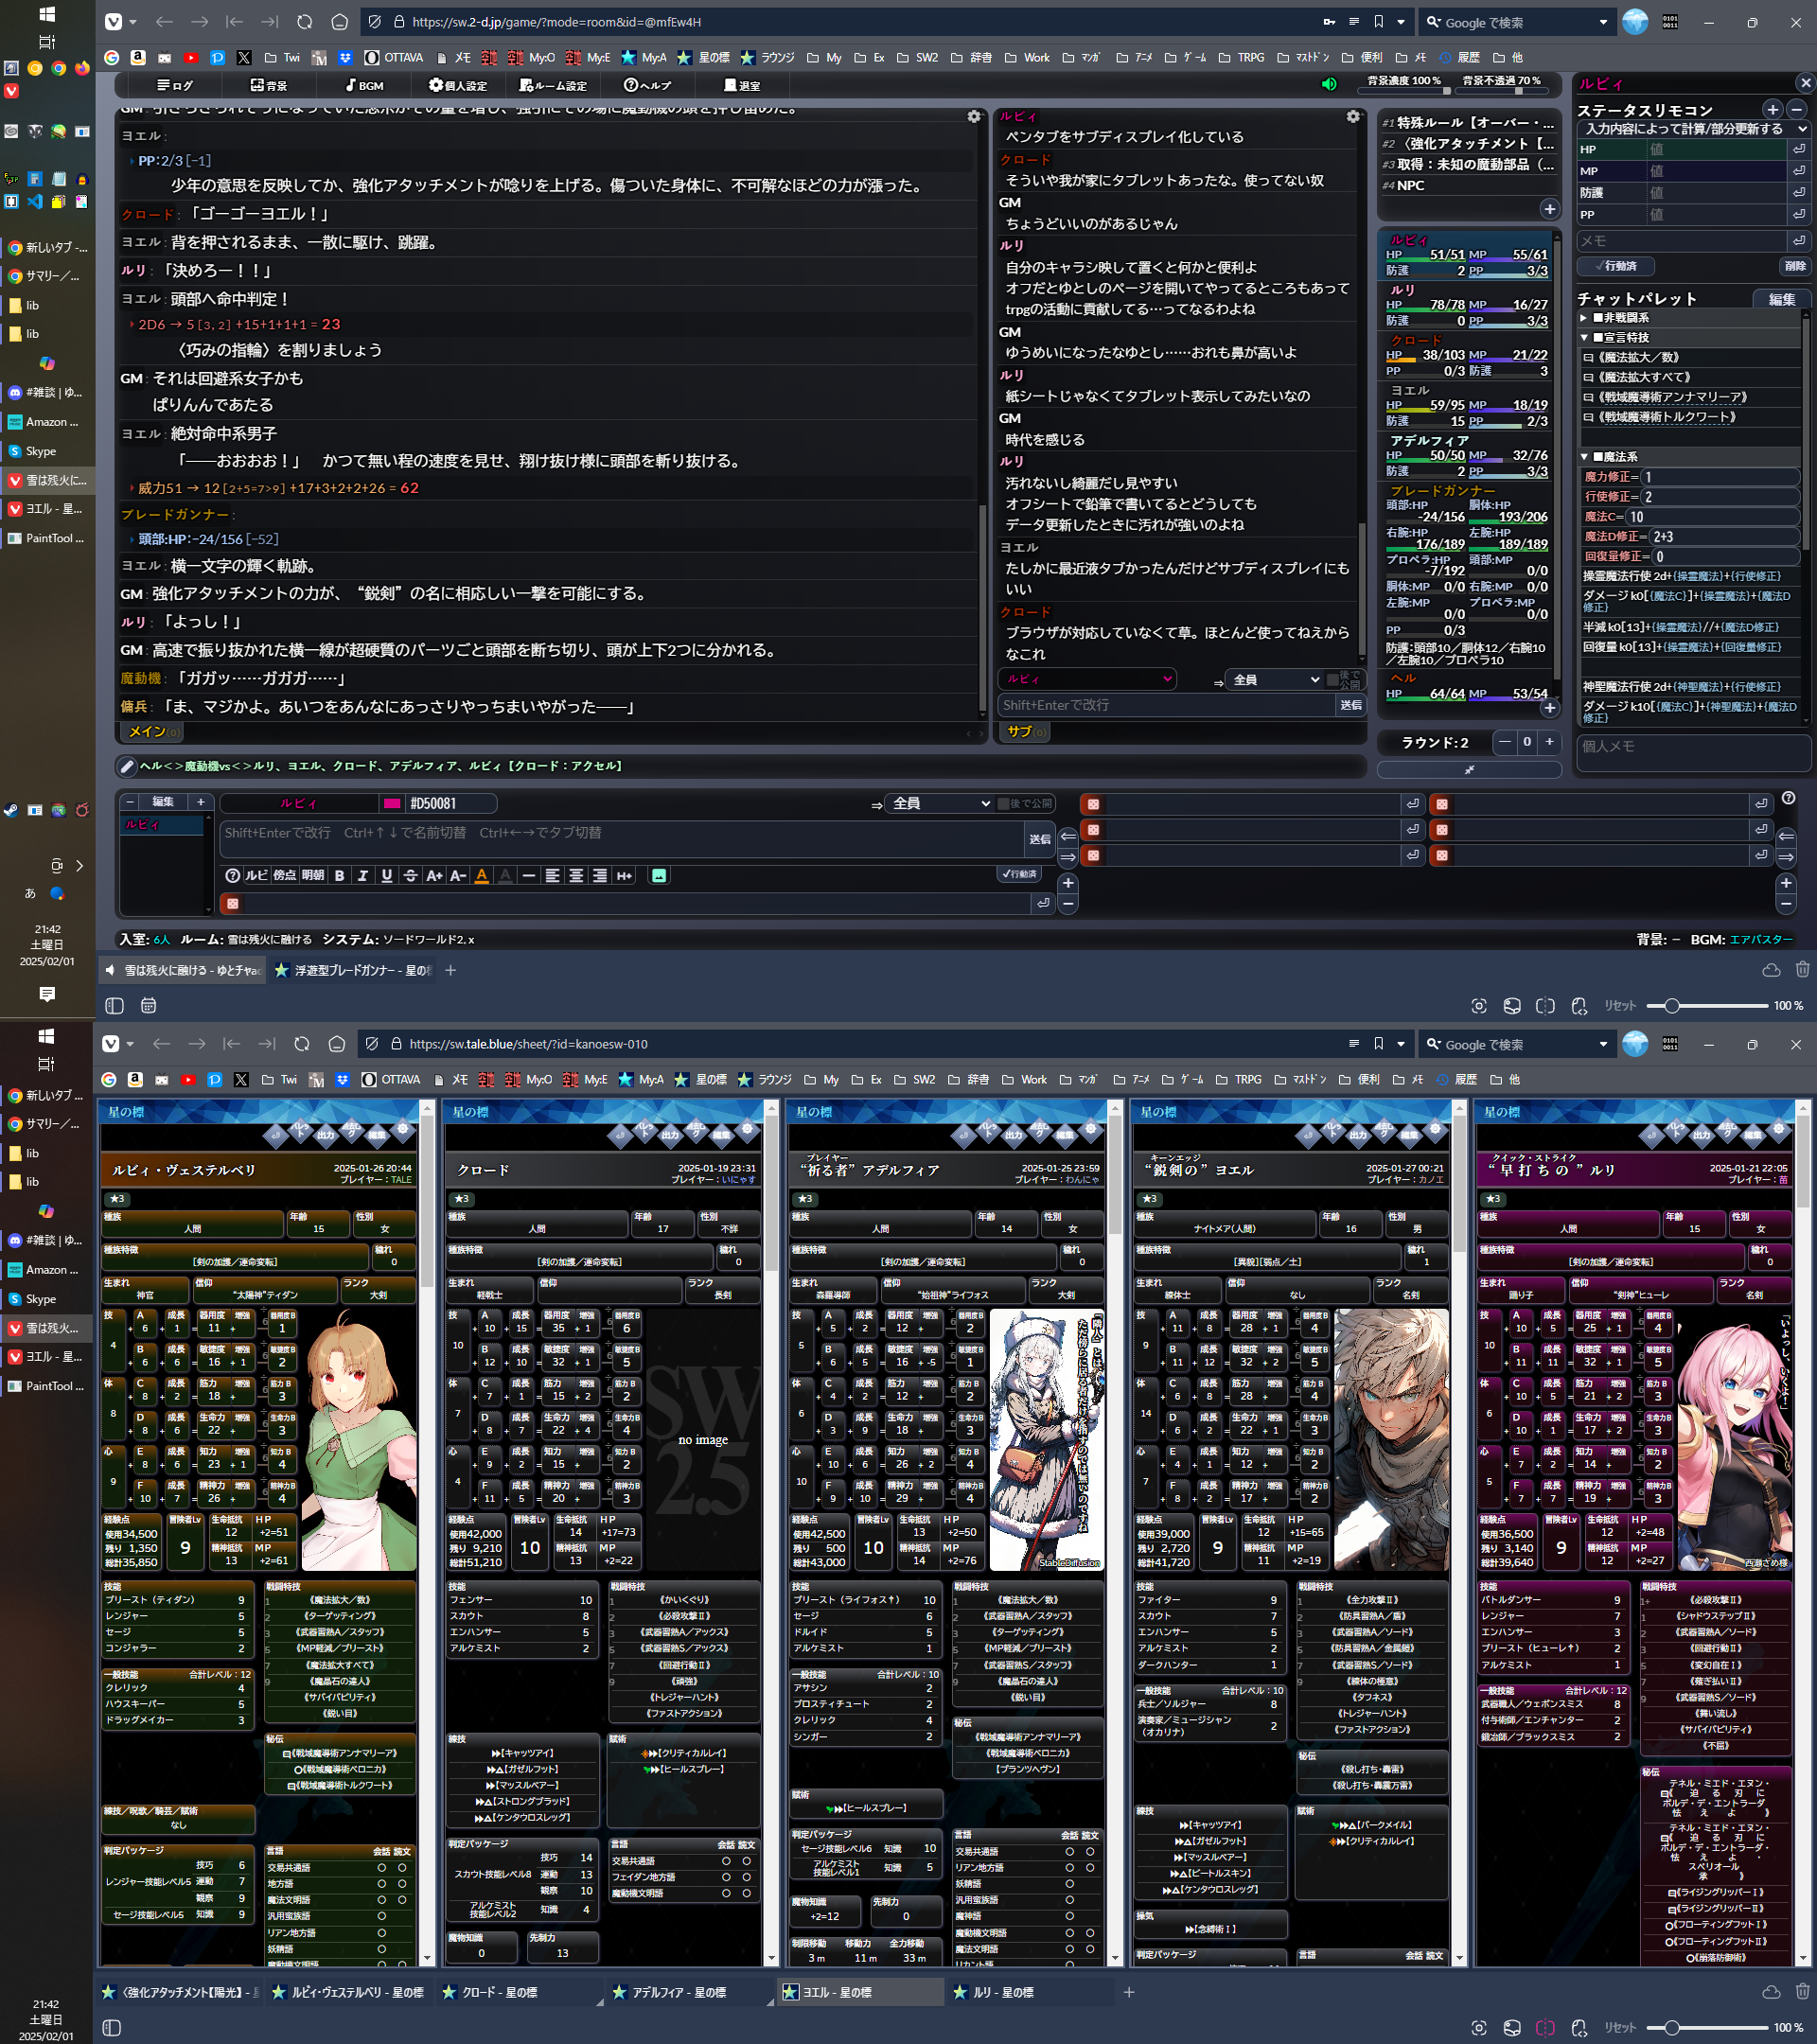Click the Enter-arrow icon on the メモ row
The height and width of the screenshot is (2044, 1817).
pyautogui.click(x=1798, y=241)
